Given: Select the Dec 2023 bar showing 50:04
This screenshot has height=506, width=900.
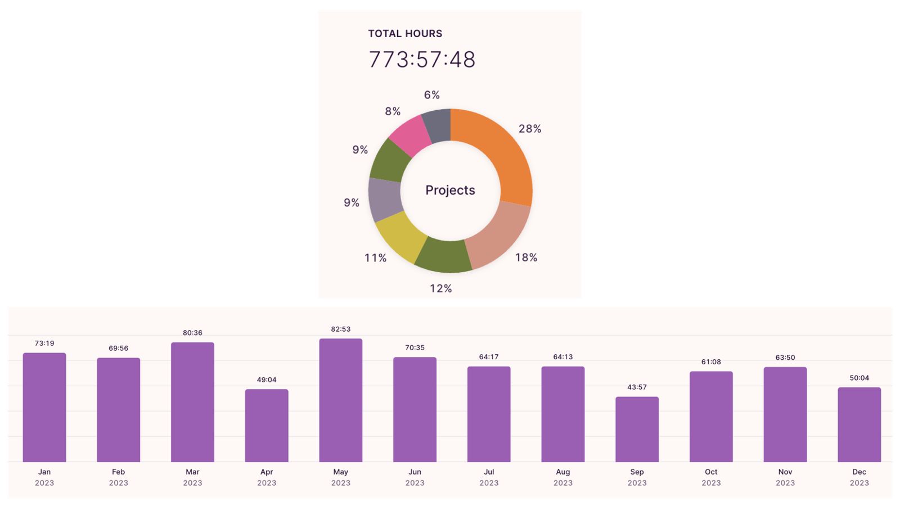Looking at the screenshot, I should pyautogui.click(x=859, y=425).
